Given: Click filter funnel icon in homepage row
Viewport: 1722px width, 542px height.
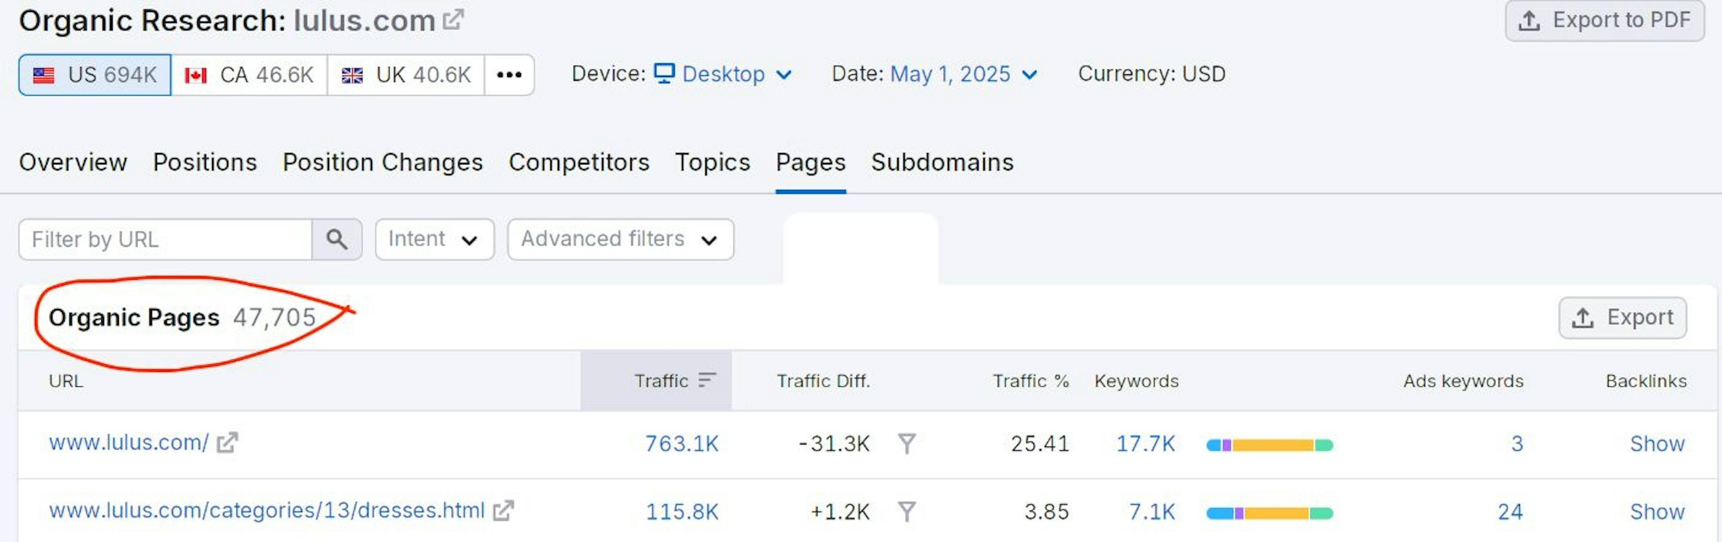Looking at the screenshot, I should tap(906, 443).
